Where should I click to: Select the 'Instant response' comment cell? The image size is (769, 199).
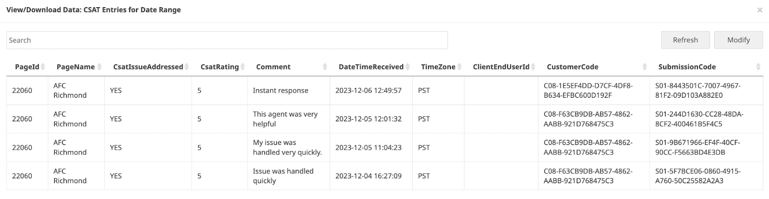point(281,91)
